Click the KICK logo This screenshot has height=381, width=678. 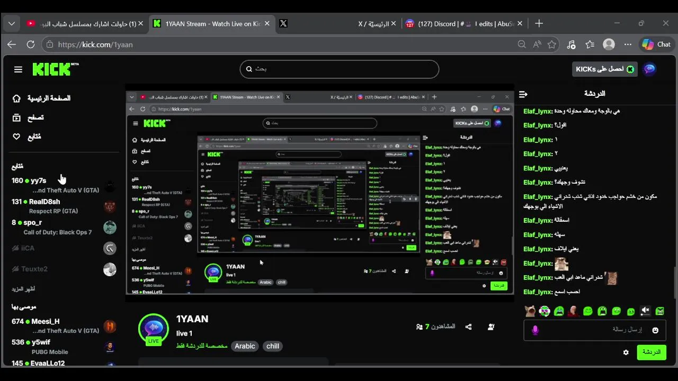point(55,69)
